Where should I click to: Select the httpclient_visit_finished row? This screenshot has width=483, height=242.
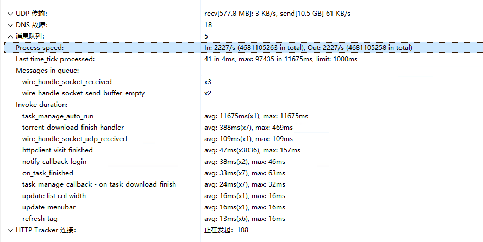tap(58, 150)
